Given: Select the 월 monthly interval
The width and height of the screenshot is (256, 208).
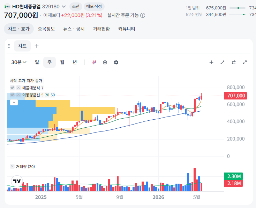Looking at the screenshot, I should tap(62, 62).
